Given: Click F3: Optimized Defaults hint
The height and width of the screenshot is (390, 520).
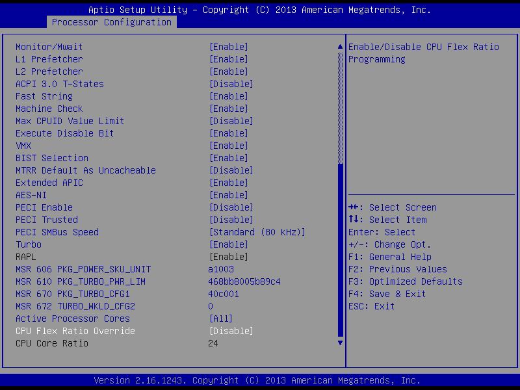Looking at the screenshot, I should point(406,281).
